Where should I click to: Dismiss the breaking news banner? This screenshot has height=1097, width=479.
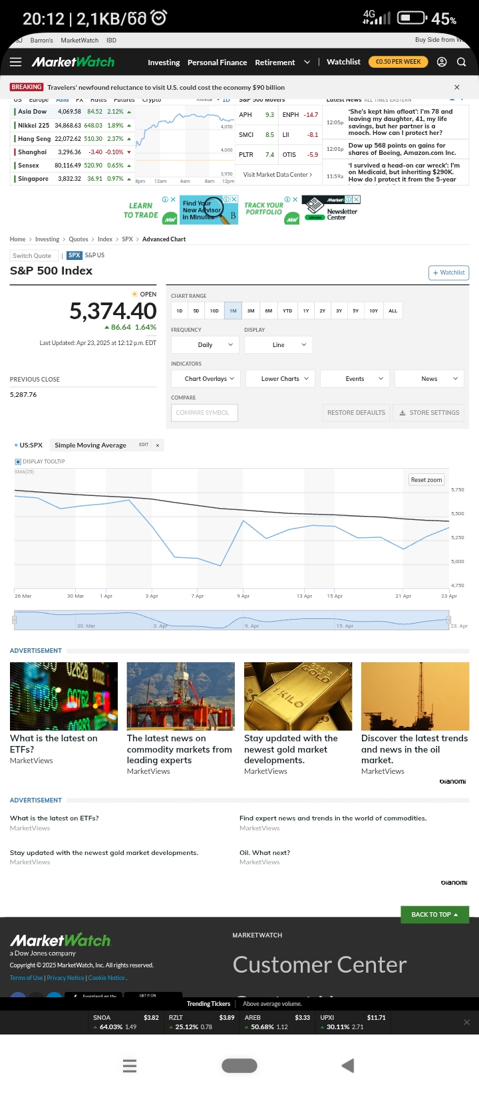(457, 87)
